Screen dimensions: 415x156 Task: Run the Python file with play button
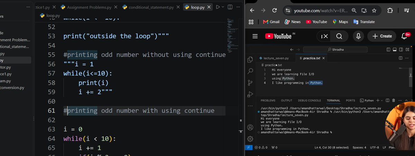click(x=218, y=7)
